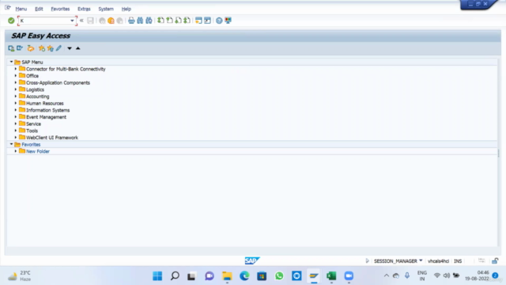
Task: Expand the WebClient UI Framework folder
Action: tap(16, 138)
